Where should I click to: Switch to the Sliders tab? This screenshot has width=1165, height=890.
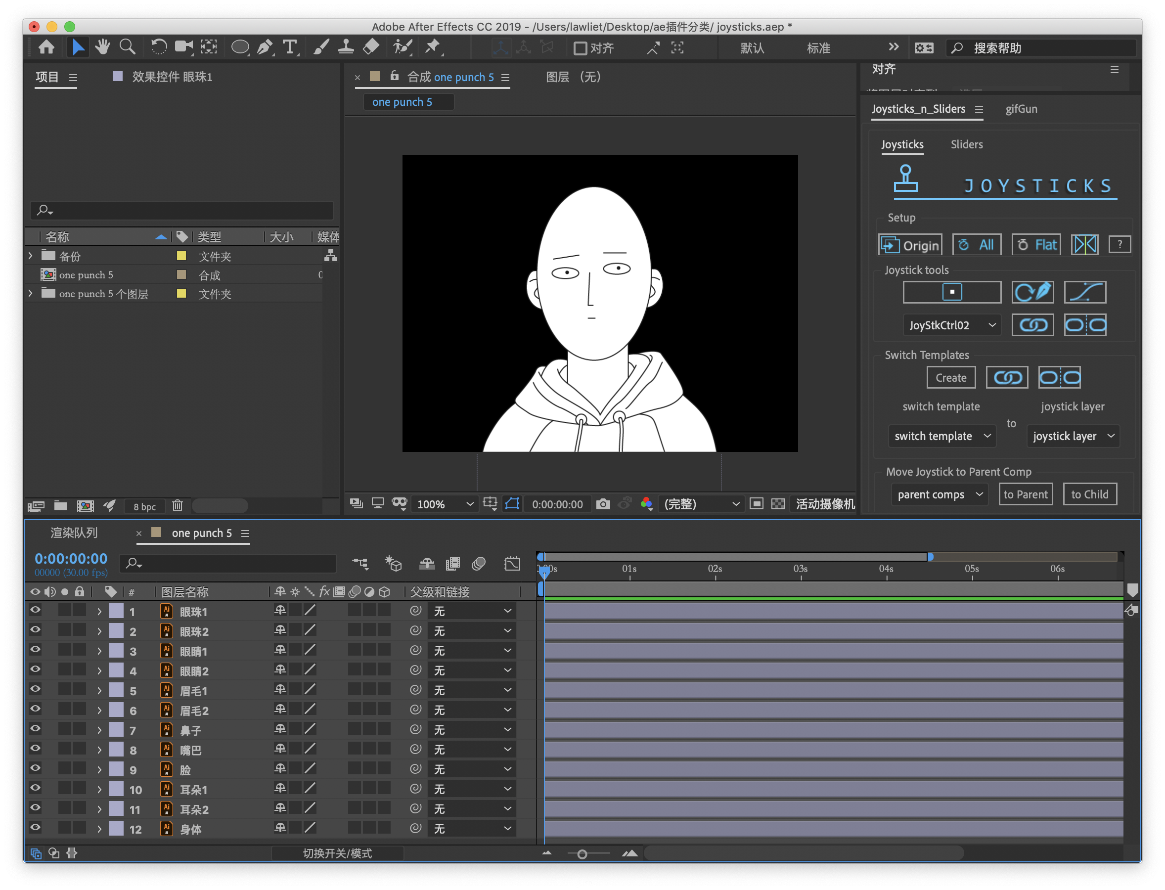pyautogui.click(x=966, y=144)
